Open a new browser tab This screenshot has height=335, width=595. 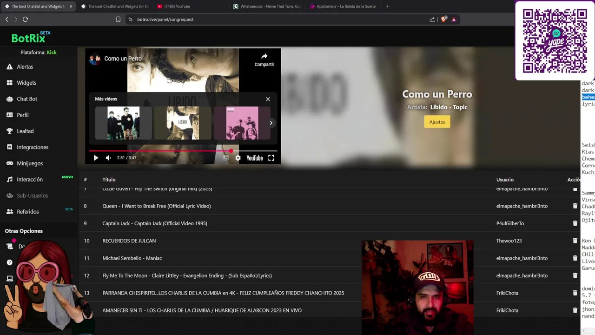[387, 7]
